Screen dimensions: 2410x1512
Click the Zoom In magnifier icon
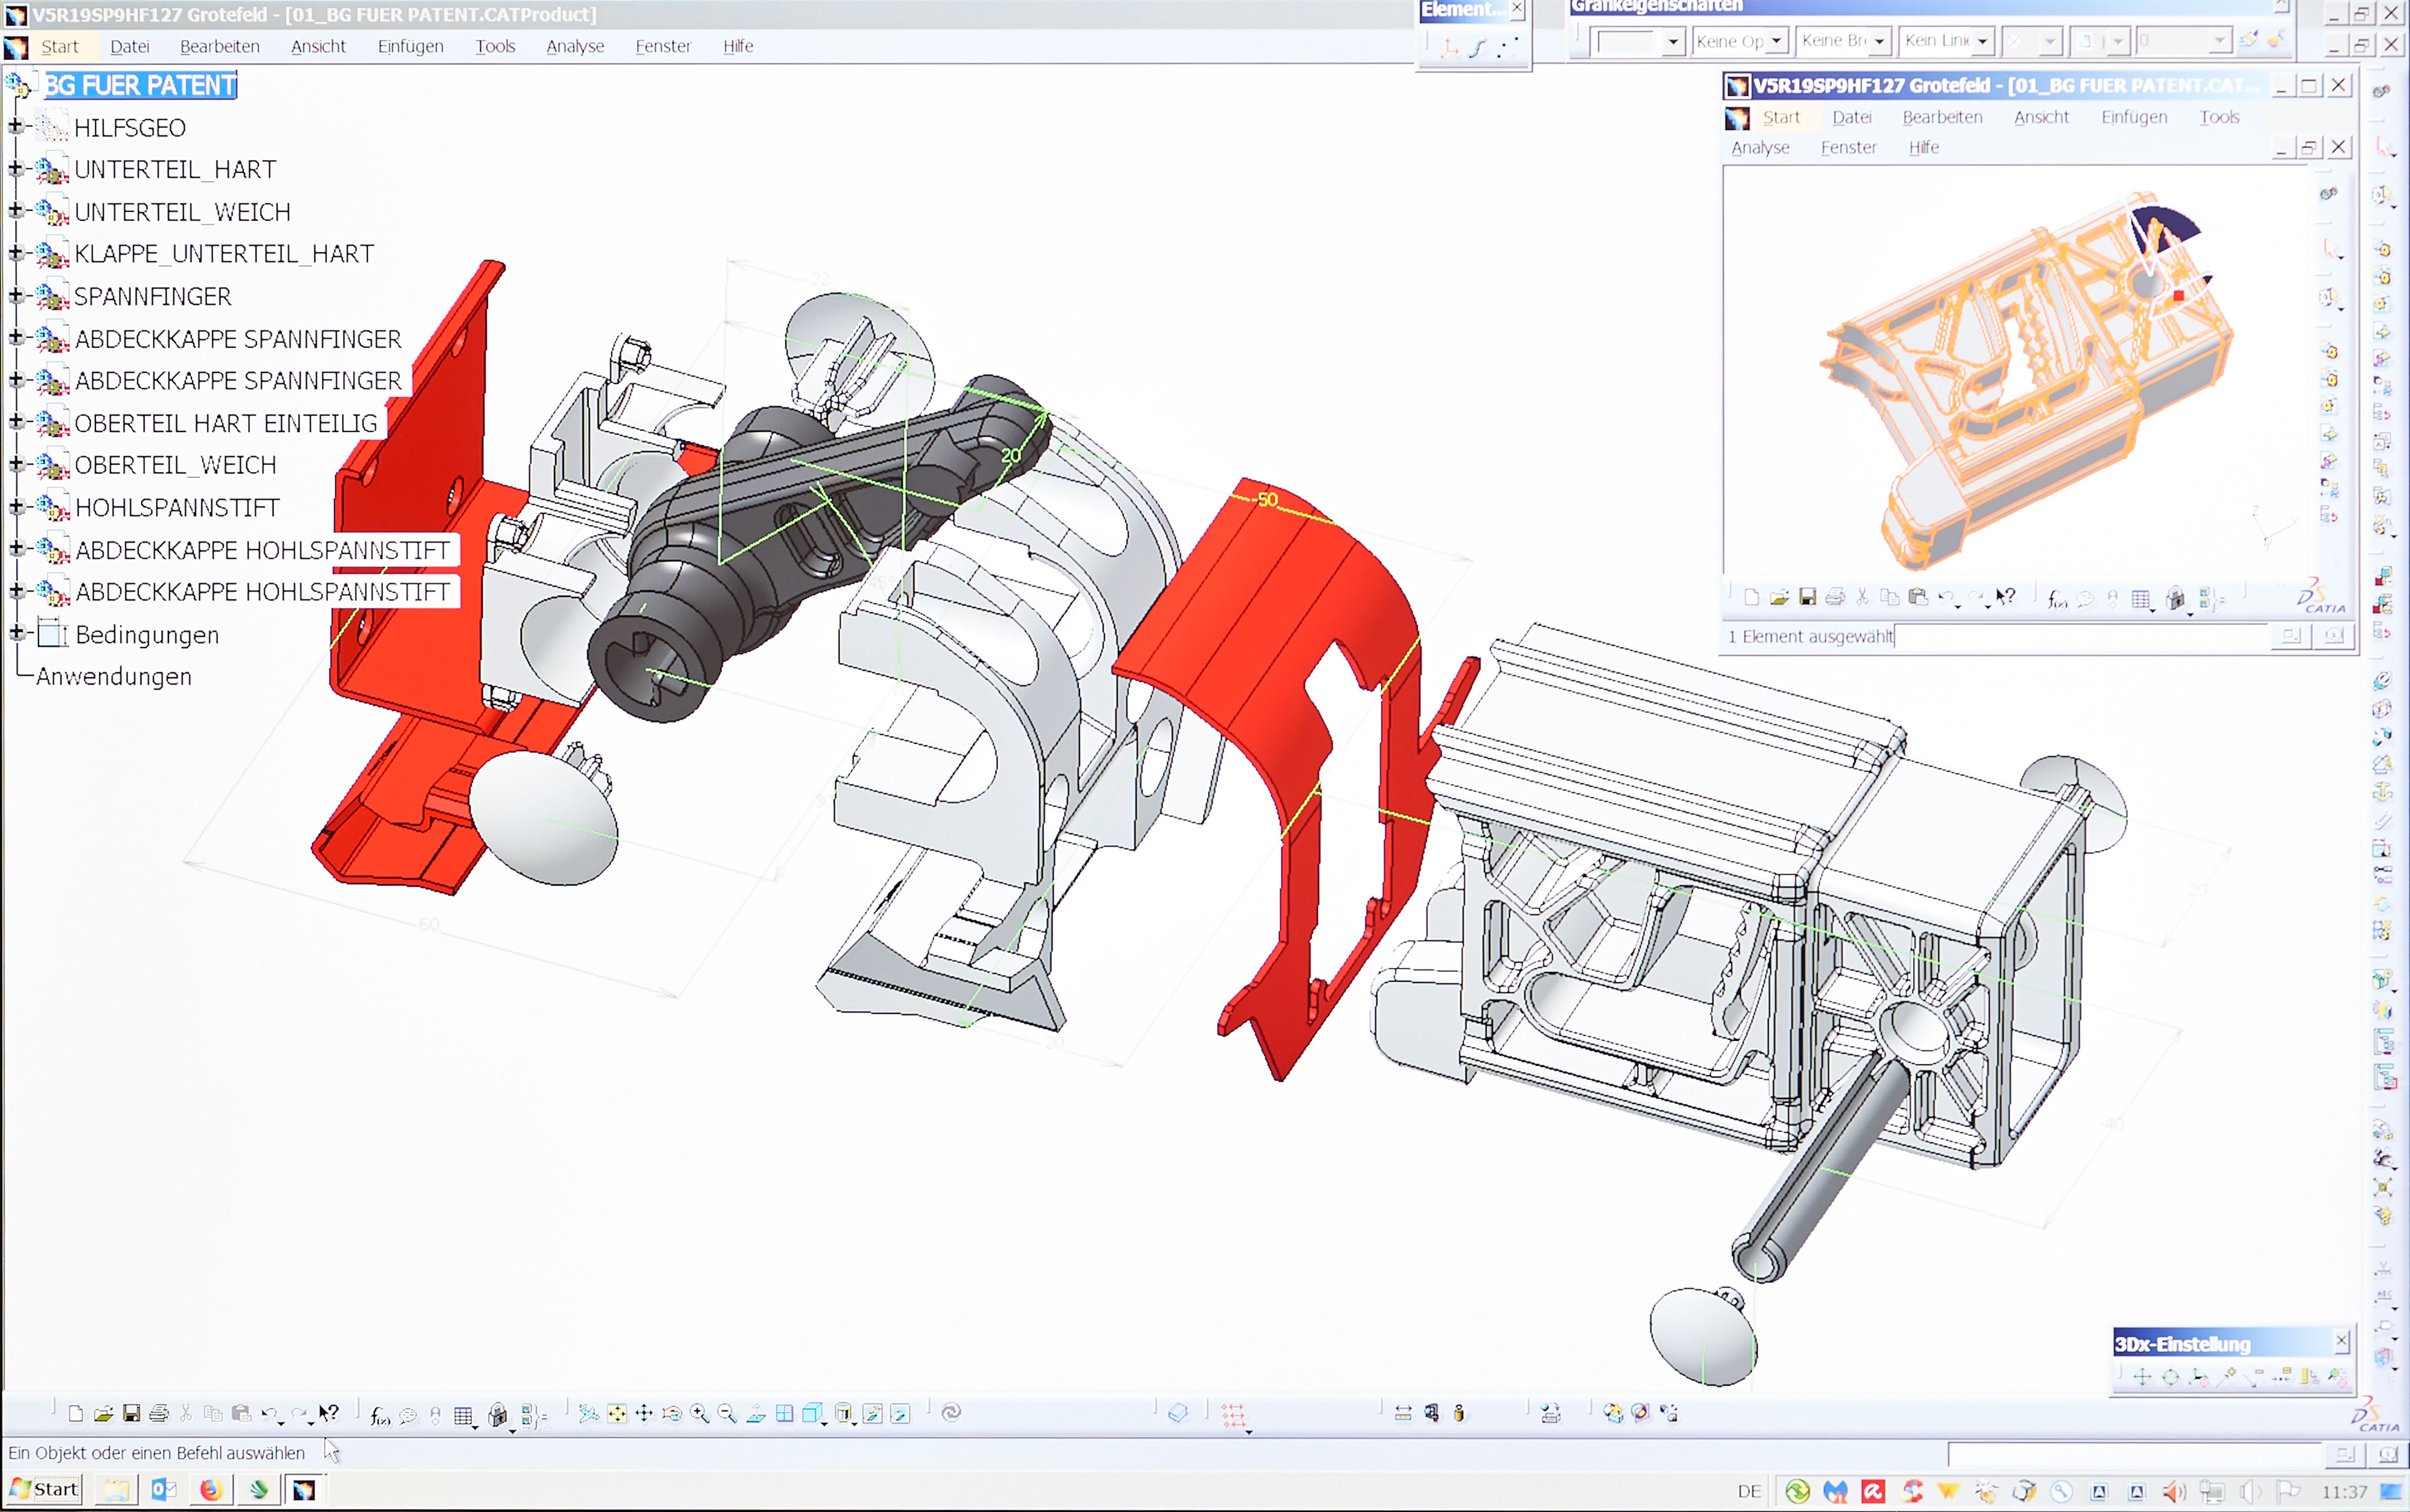click(700, 1413)
